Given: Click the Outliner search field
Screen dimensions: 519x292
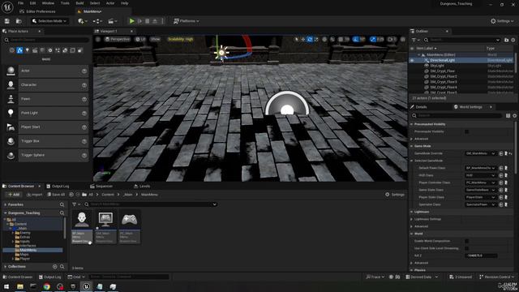Looking at the screenshot, I should (462, 40).
